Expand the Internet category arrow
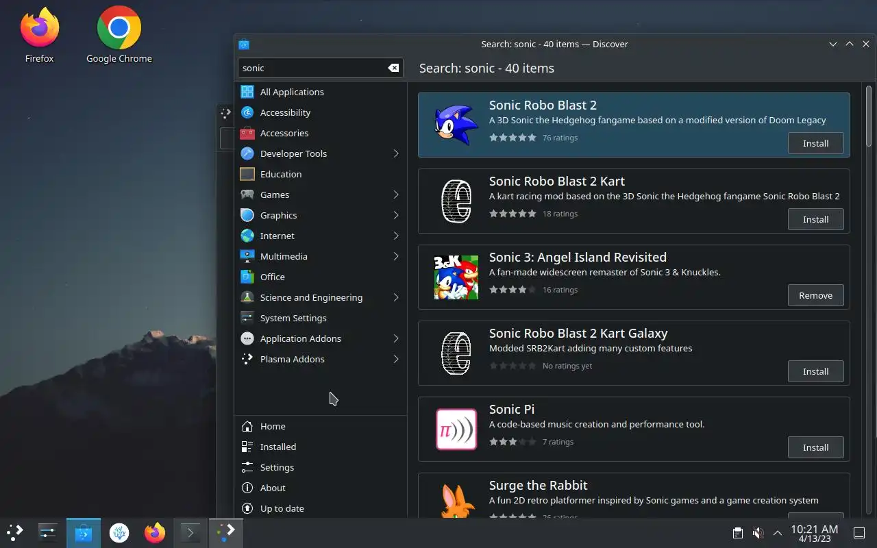The width and height of the screenshot is (877, 548). [x=396, y=236]
